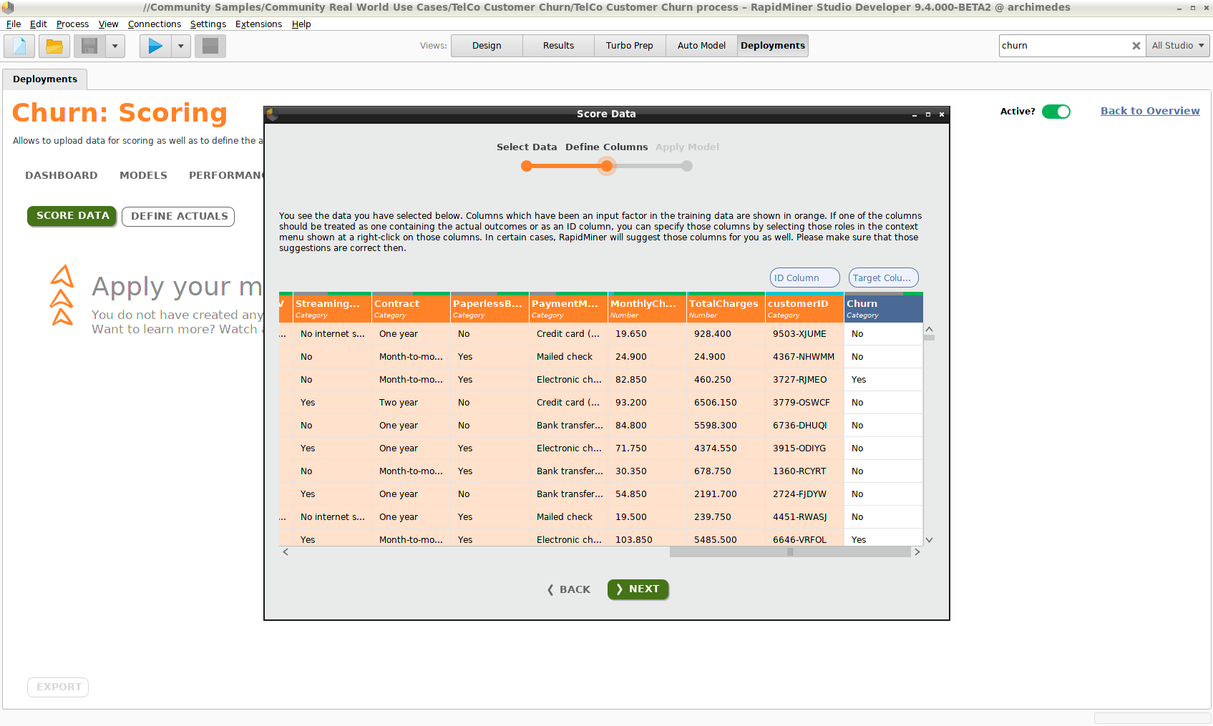The image size is (1213, 726).
Task: Expand the save options dropdown arrow
Action: pyautogui.click(x=115, y=46)
